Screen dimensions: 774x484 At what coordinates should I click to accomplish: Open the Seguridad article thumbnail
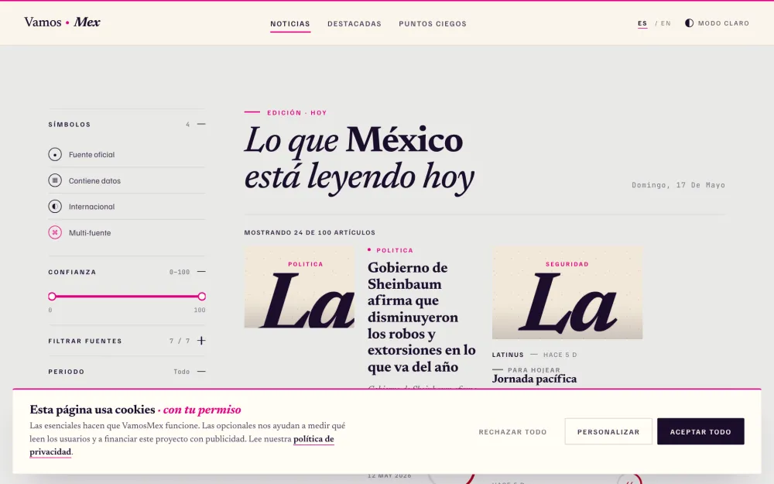(x=567, y=293)
